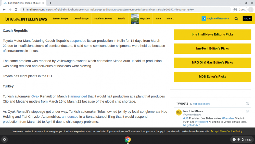The width and height of the screenshot is (255, 144).
Task: View site security lock info
Action: click(23, 10)
